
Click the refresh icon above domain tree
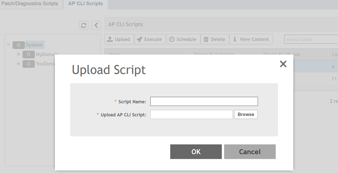pos(84,25)
